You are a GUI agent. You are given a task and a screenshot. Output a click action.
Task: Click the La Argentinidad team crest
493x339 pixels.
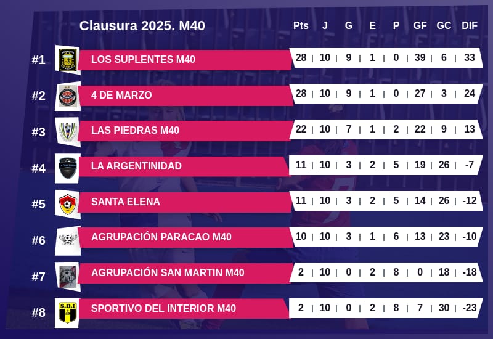pos(67,167)
